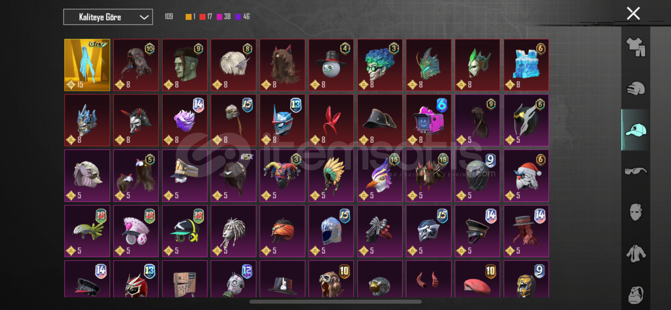Viewport: 671px width, 310px height.
Task: Filter by the purple quality swatch
Action: [x=238, y=17]
